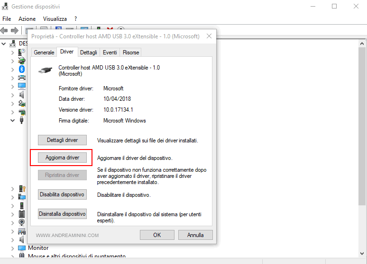Screen dimensions: 367x264
Task: Switch to the Dettagli tab
Action: point(89,53)
